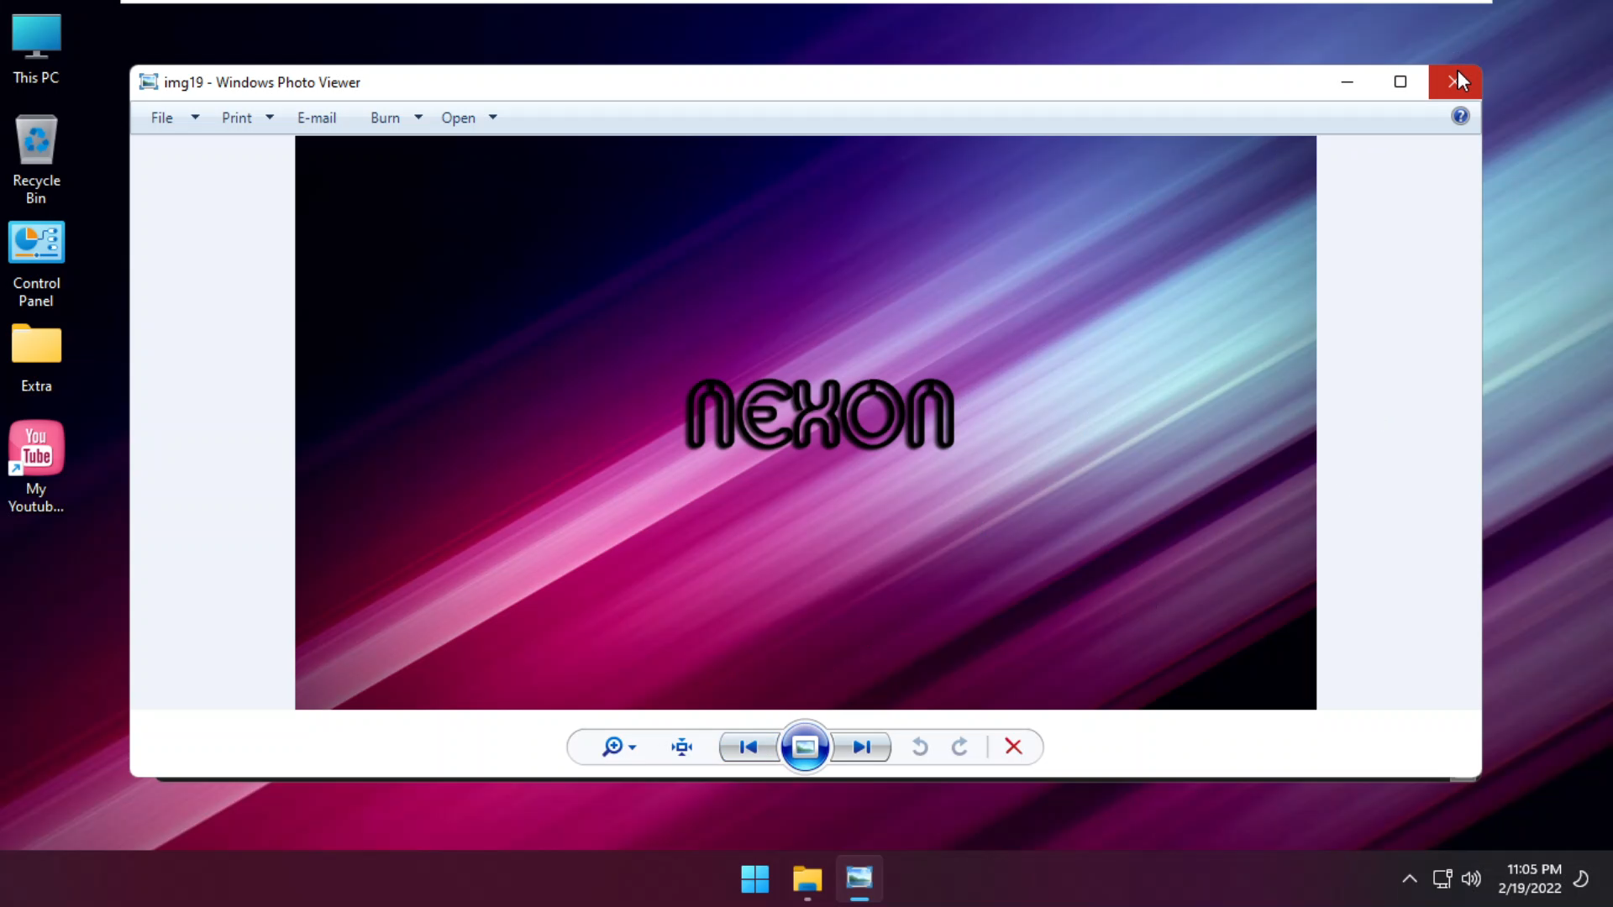Minimize the Photo Viewer window
Image resolution: width=1613 pixels, height=907 pixels.
(x=1348, y=81)
